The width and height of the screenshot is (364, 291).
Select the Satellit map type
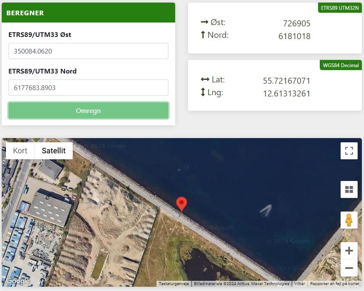coord(54,151)
